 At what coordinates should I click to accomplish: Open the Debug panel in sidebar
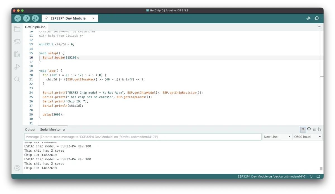coord(17,67)
